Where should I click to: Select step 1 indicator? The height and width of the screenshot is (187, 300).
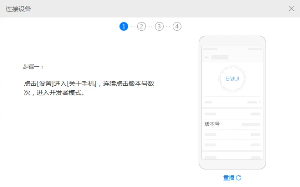pos(124,26)
